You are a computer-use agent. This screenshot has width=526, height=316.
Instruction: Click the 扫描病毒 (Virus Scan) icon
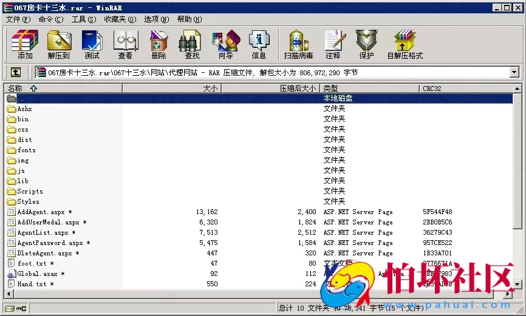pos(298,44)
